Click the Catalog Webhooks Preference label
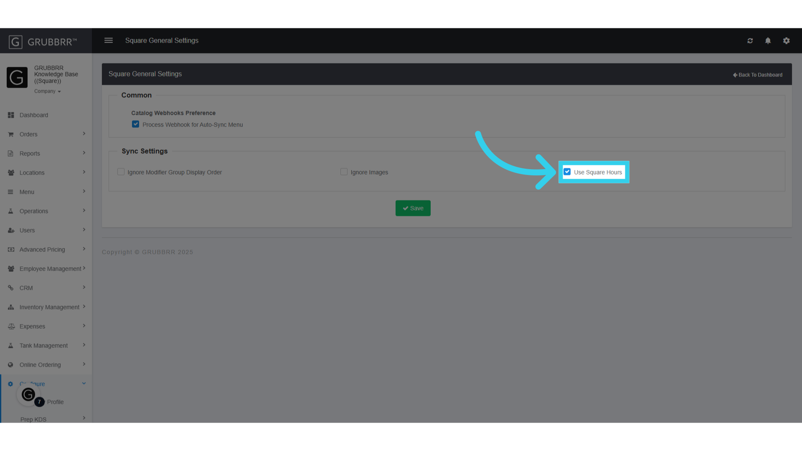This screenshot has height=451, width=802. coord(173,113)
